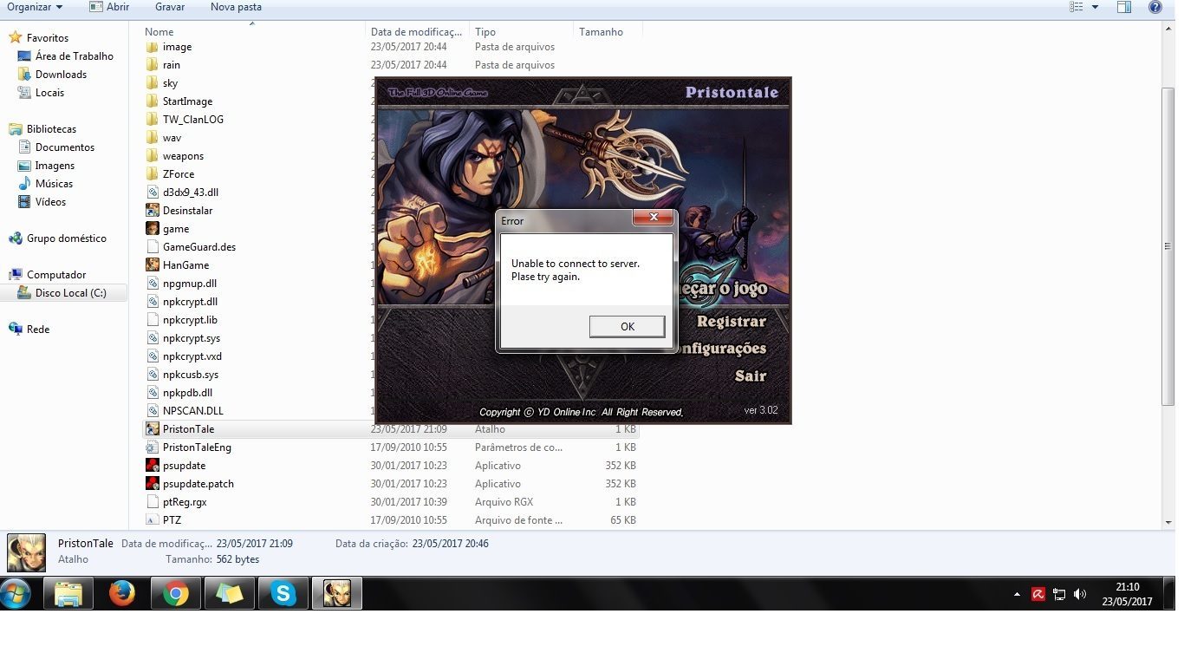The width and height of the screenshot is (1184, 666).
Task: Select the HanGame file icon
Action: 153,265
